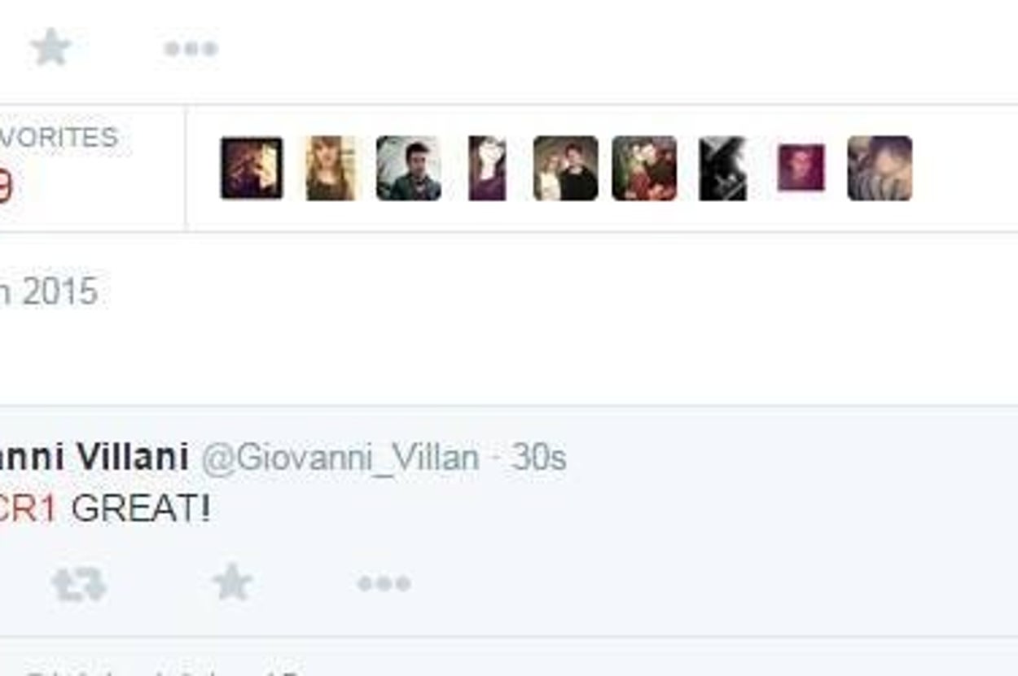This screenshot has width=1018, height=676.
Task: Open the small magenta-tinted avatar
Action: tap(801, 168)
